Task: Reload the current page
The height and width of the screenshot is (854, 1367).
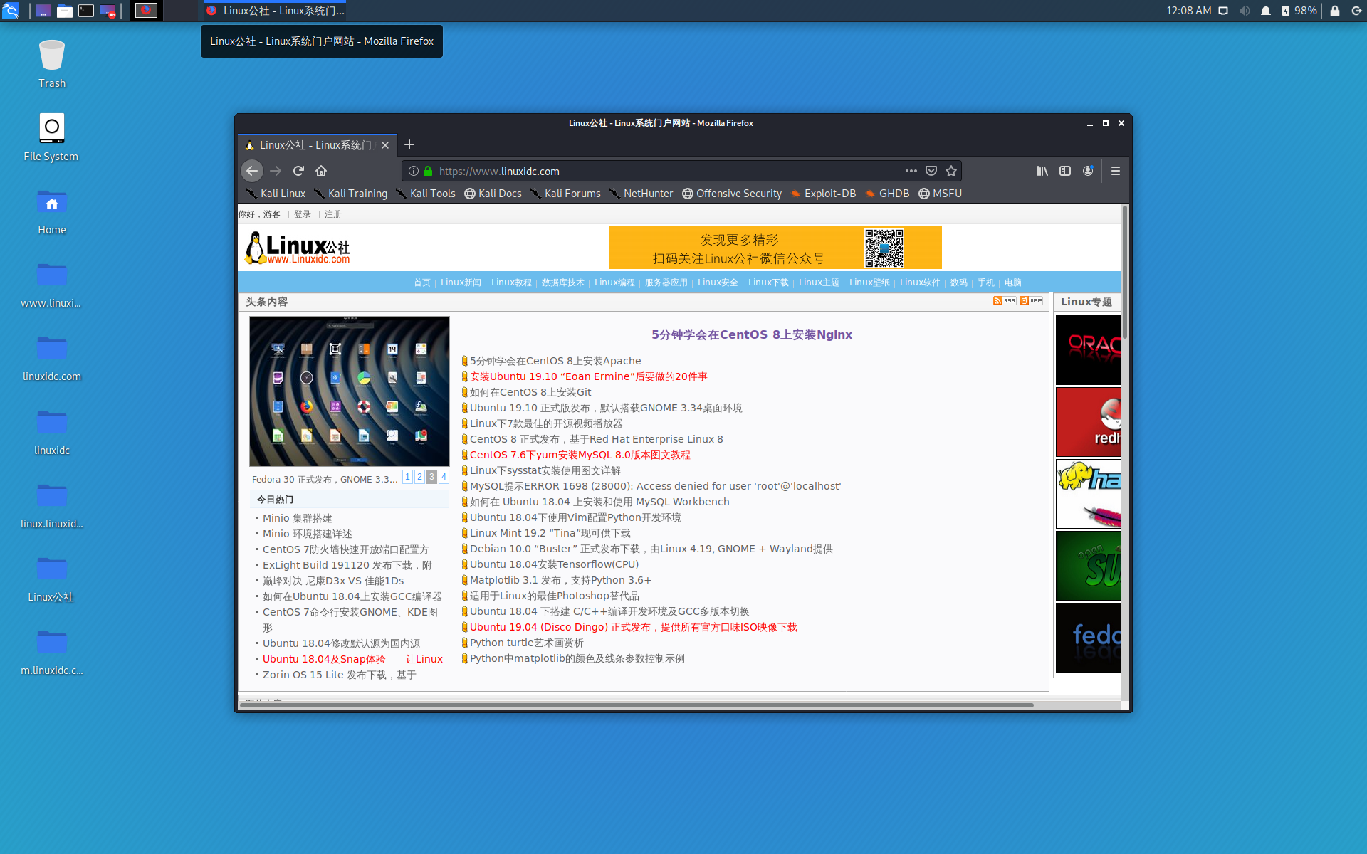Action: [298, 171]
